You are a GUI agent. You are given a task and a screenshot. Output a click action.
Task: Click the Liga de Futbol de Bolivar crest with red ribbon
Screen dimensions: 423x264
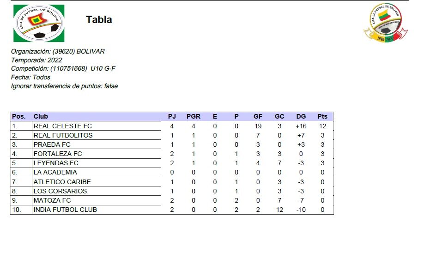(386, 24)
